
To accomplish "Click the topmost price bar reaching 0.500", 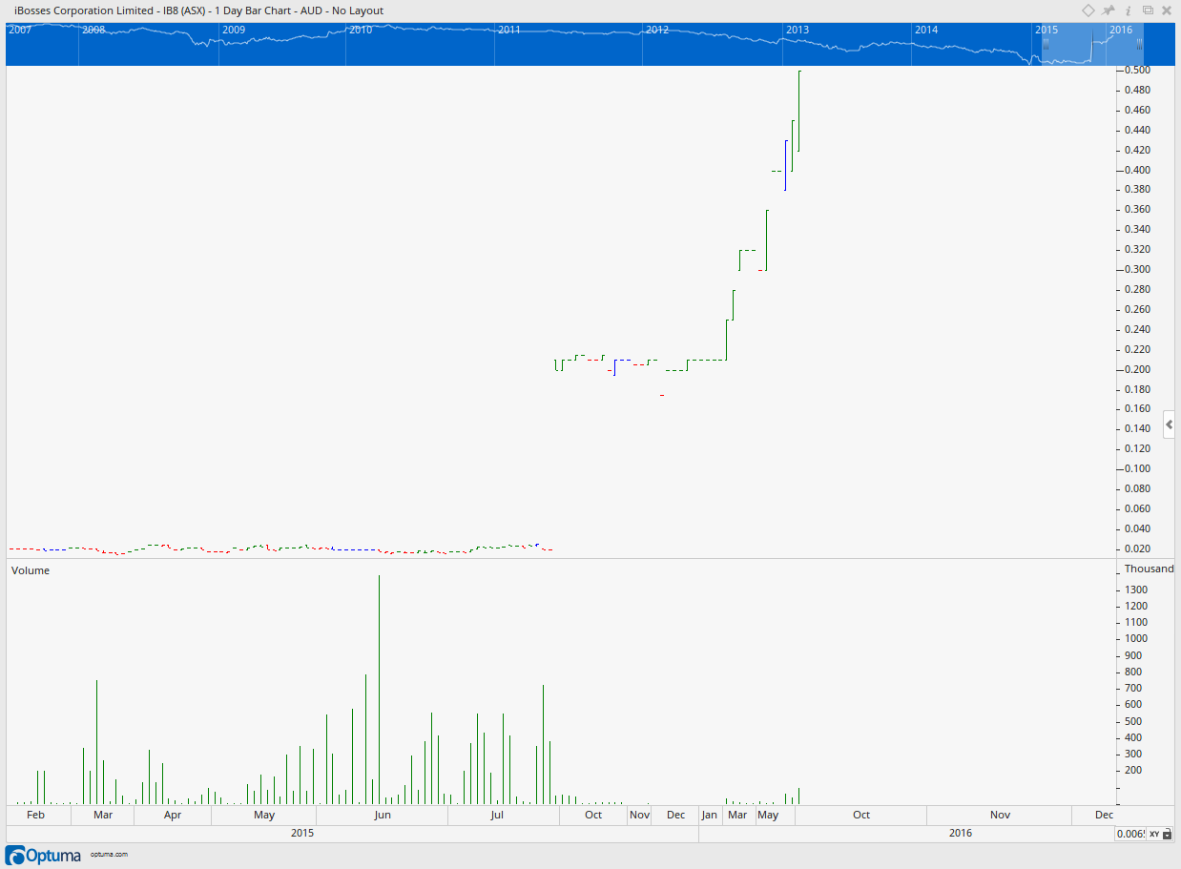I will (x=798, y=111).
